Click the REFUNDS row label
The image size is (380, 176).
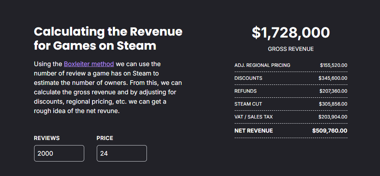click(x=246, y=91)
